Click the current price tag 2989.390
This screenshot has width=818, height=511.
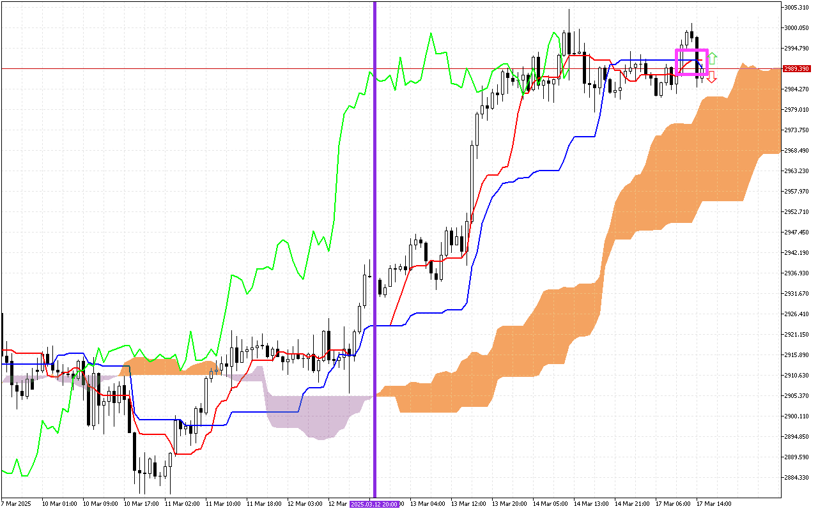[x=796, y=68]
